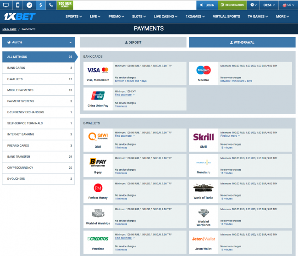Click the dollar sign payments icon

click(41, 5)
